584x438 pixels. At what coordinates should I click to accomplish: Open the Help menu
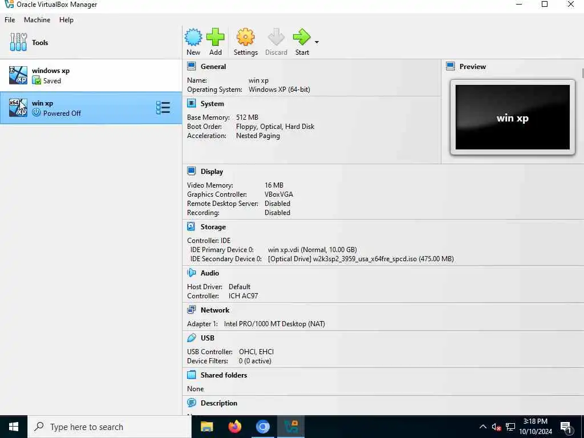coord(66,20)
